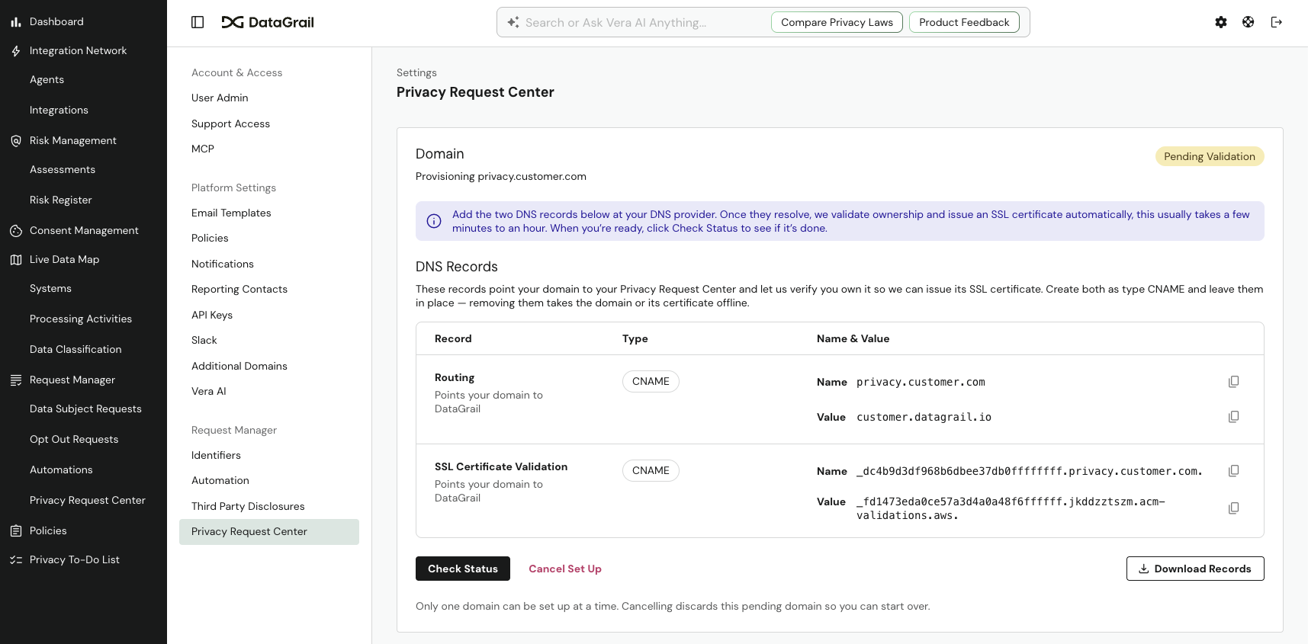Image resolution: width=1308 pixels, height=644 pixels.
Task: Click the Integration Network lightning icon
Action: [x=16, y=51]
